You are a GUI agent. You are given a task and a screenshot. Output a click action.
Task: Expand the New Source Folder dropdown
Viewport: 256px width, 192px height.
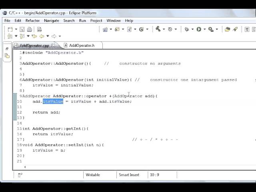click(x=123, y=29)
